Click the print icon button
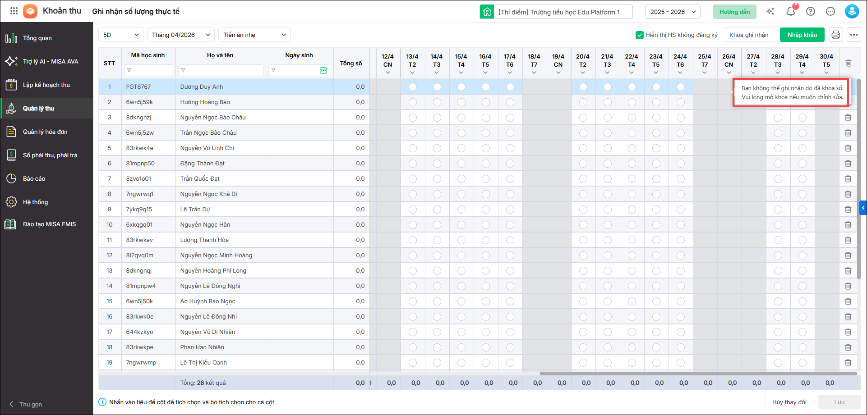867x415 pixels. pos(836,35)
